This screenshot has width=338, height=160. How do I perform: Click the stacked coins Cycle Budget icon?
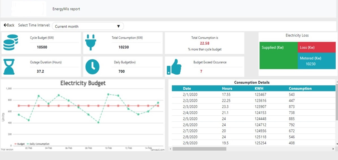click(11, 42)
